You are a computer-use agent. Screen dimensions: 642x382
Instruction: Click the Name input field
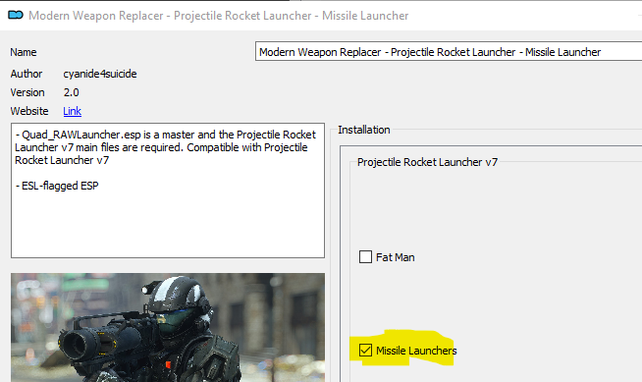pos(449,52)
